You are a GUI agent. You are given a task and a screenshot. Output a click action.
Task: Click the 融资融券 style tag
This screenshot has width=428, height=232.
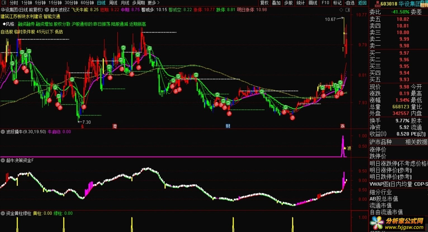pos(26,24)
